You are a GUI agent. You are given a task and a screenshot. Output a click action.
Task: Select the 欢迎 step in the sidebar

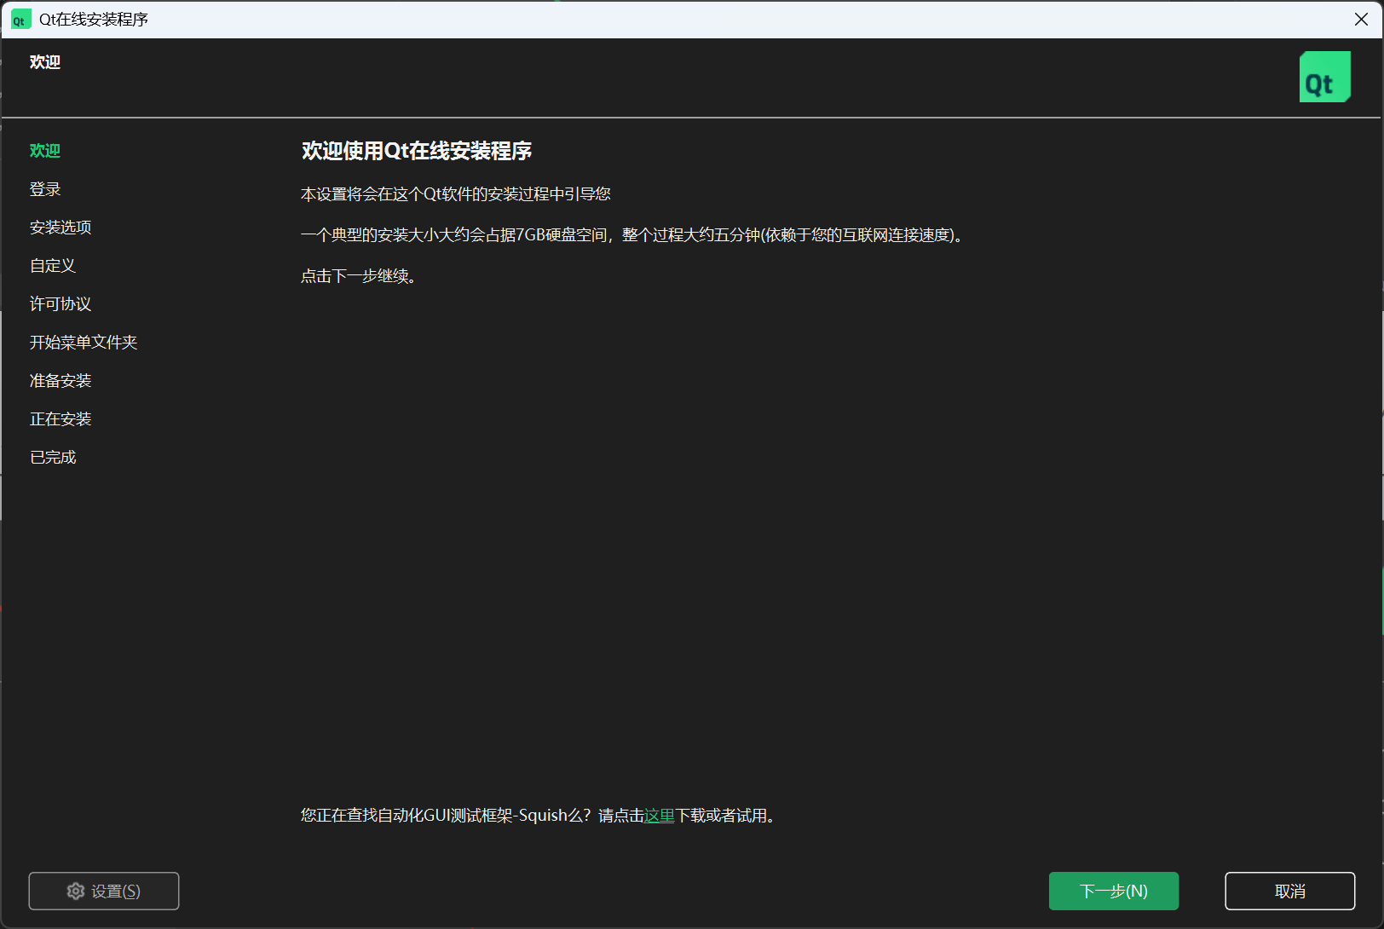45,151
